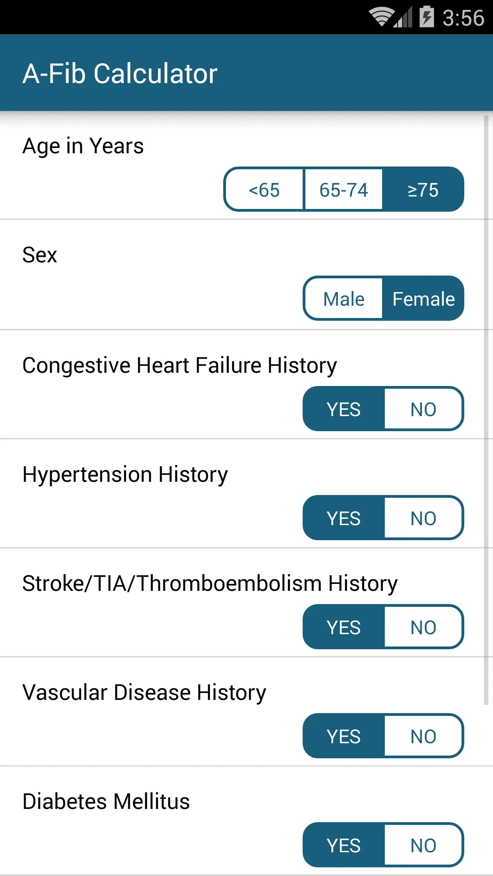Pick NO for Diabetes Mellitus
The height and width of the screenshot is (876, 493).
(x=424, y=845)
